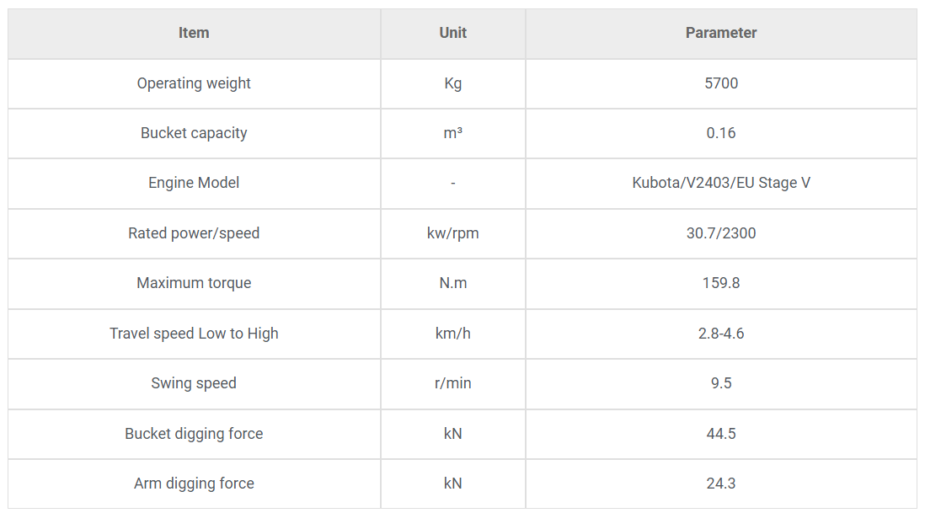Select the Maximum torque cell

click(x=194, y=284)
